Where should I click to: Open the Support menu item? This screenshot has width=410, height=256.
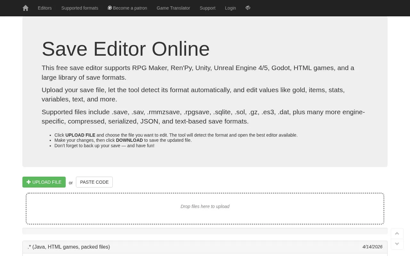208,8
